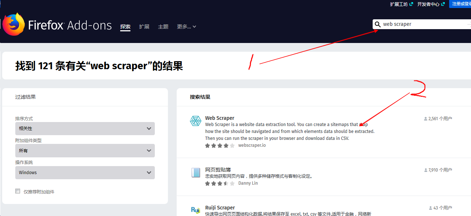Click the 搜索结果 heading

pyautogui.click(x=200, y=97)
